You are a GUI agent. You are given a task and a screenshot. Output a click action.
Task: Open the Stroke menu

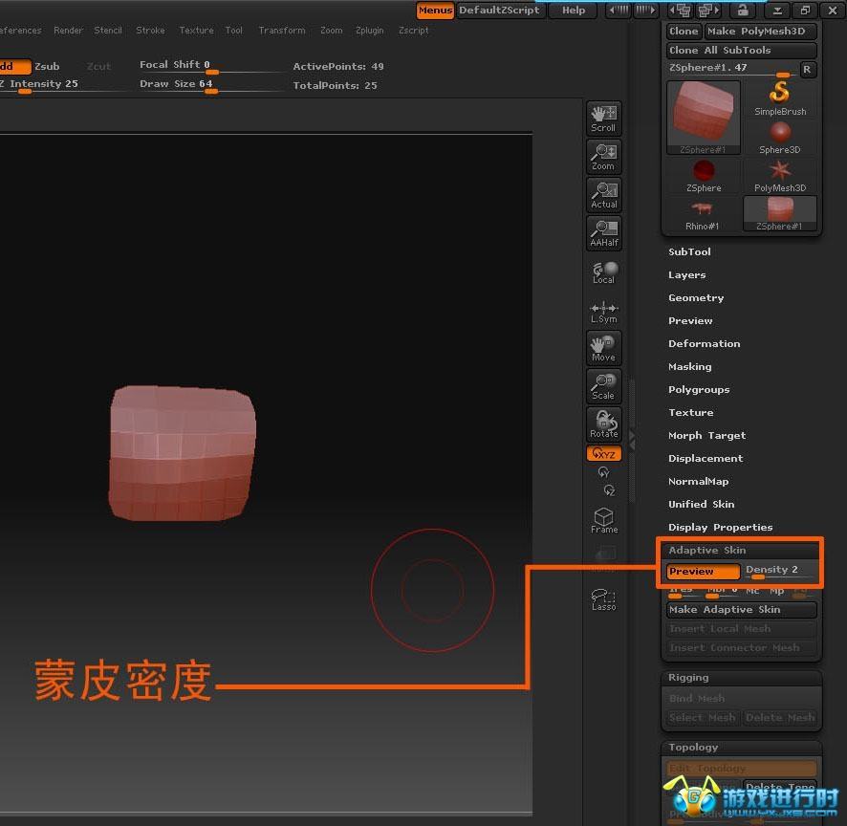150,31
